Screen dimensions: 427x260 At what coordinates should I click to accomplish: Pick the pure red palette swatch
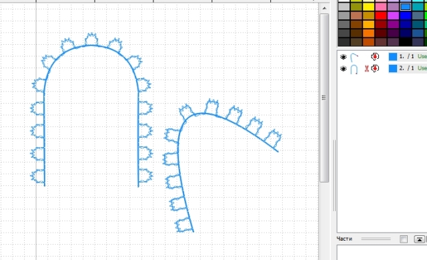click(381, 15)
